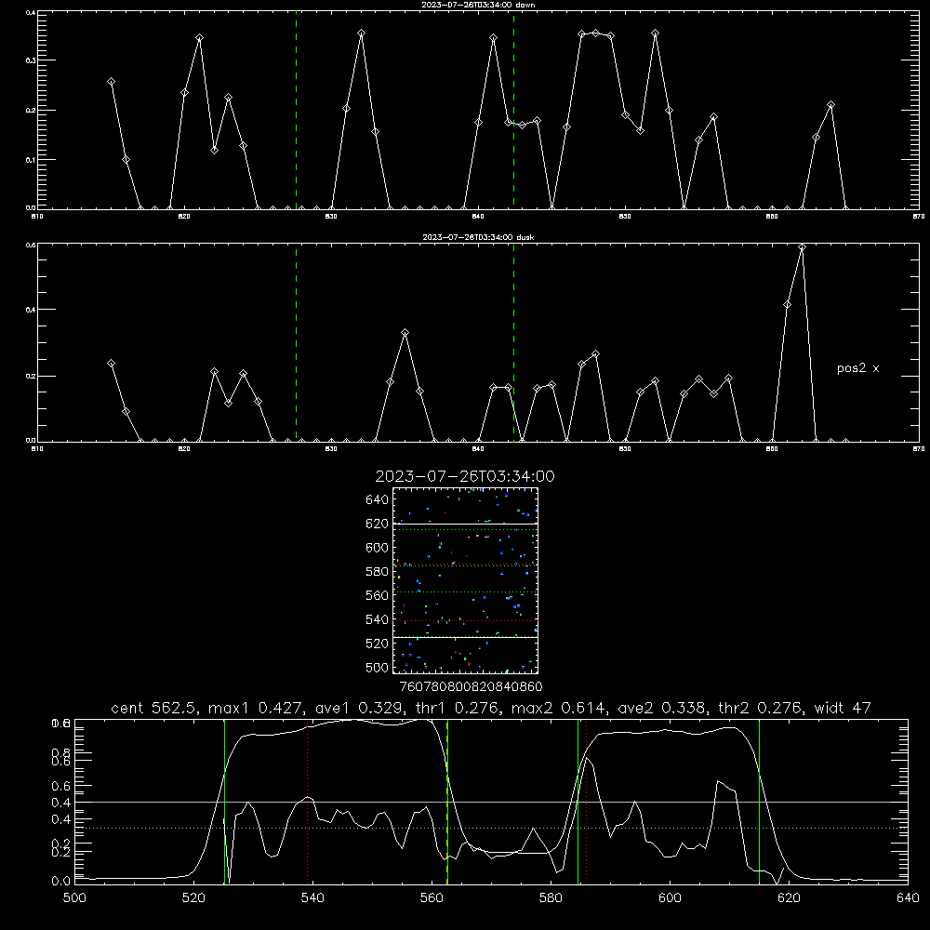Click the bottom plot x-axis label 580
Image resolution: width=930 pixels, height=930 pixels.
(551, 898)
